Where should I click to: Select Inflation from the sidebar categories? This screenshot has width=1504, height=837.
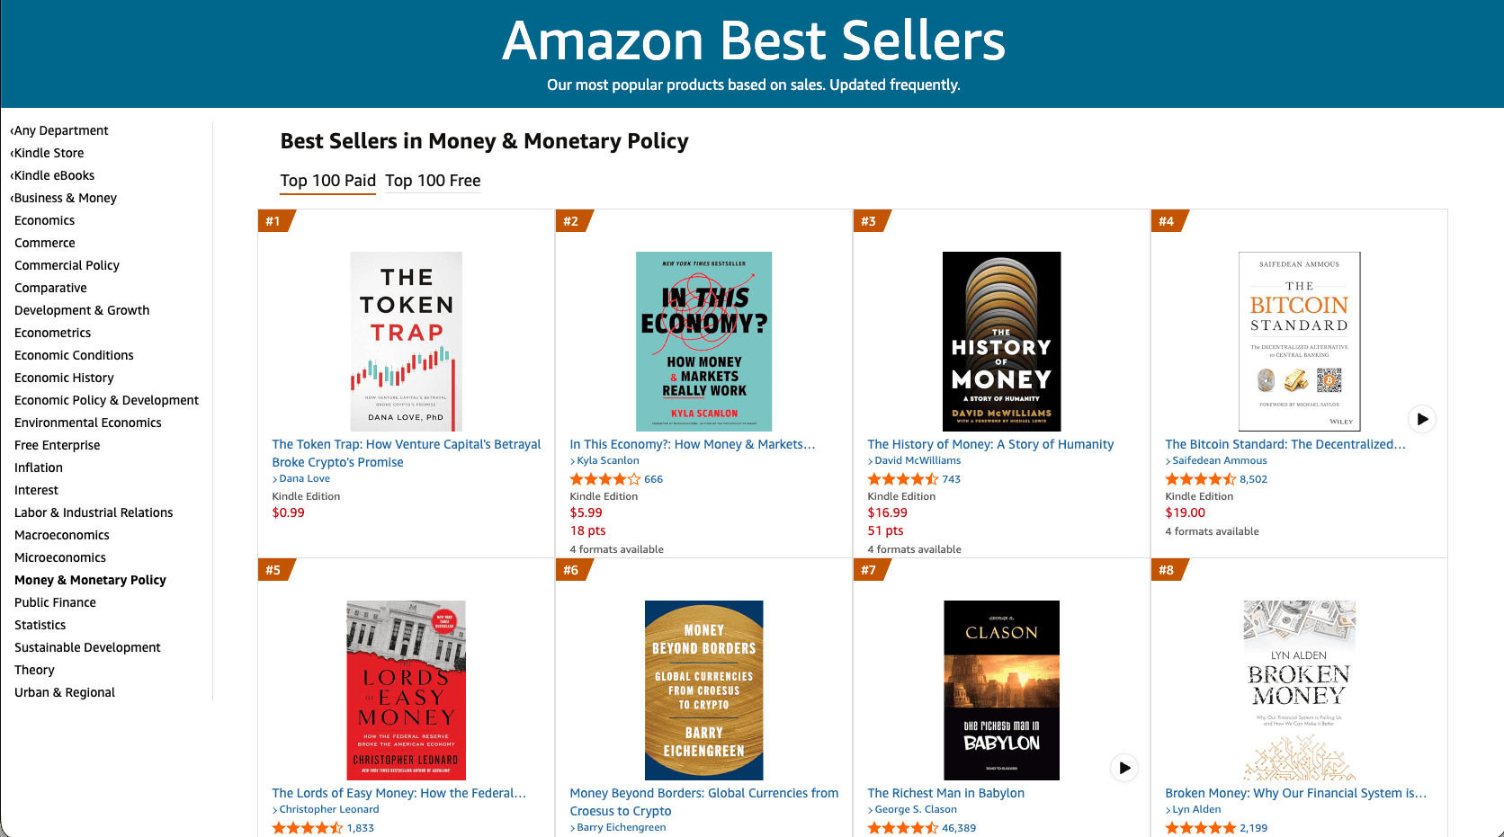(x=38, y=467)
